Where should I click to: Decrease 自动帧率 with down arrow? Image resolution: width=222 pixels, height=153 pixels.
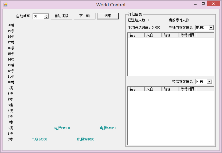click(46, 17)
